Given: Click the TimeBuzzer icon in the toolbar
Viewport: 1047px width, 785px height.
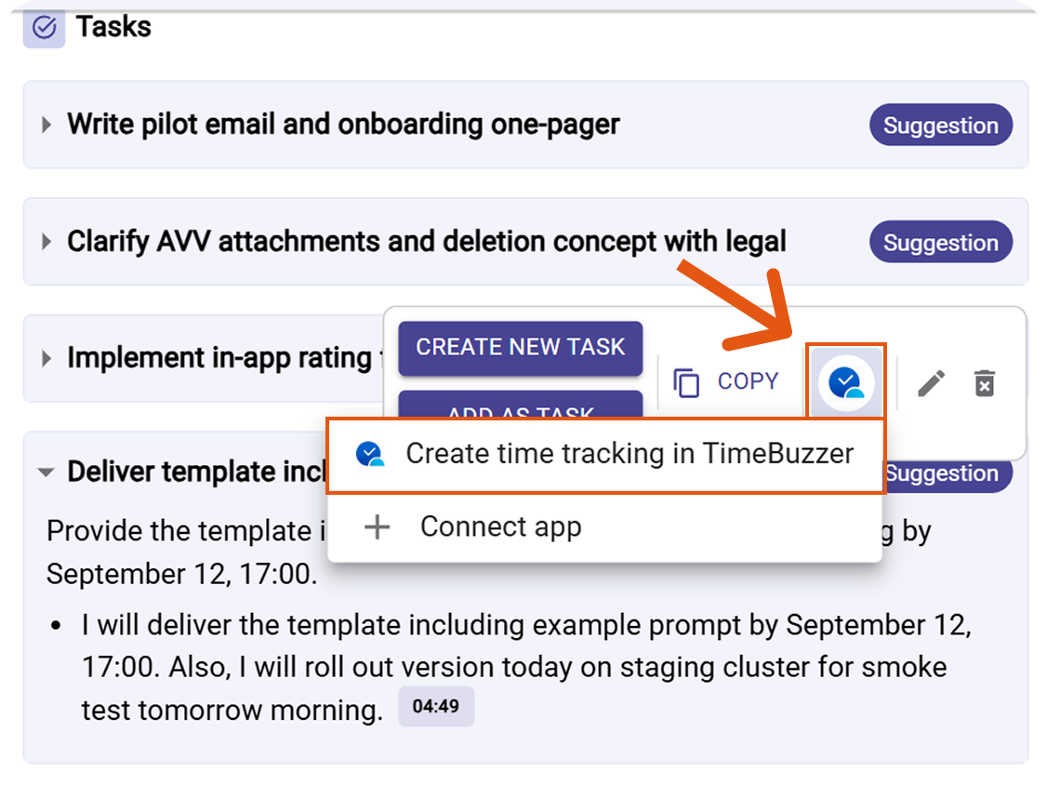Looking at the screenshot, I should tap(845, 382).
